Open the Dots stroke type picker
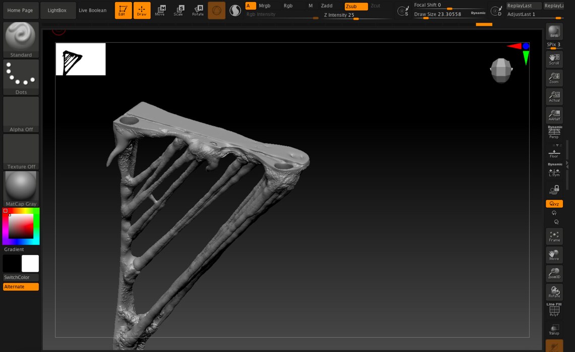 [21, 77]
